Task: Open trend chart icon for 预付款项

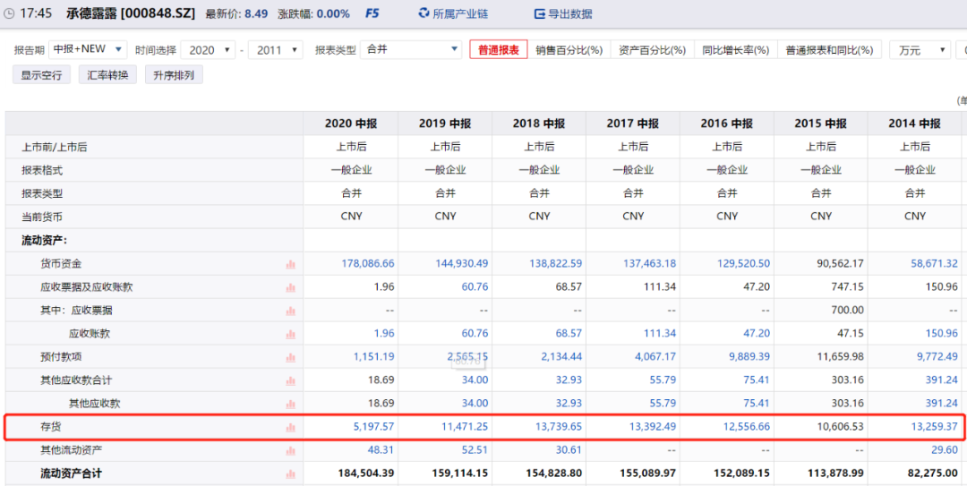Action: click(x=290, y=357)
